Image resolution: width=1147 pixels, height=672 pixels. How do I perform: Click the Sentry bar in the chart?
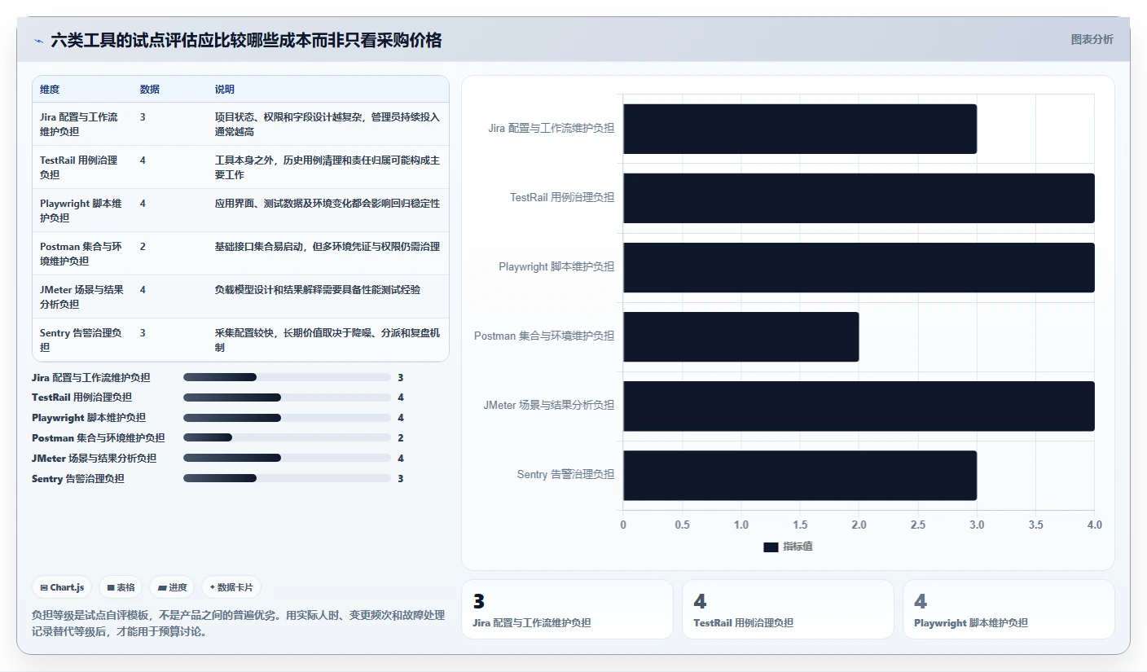click(800, 475)
